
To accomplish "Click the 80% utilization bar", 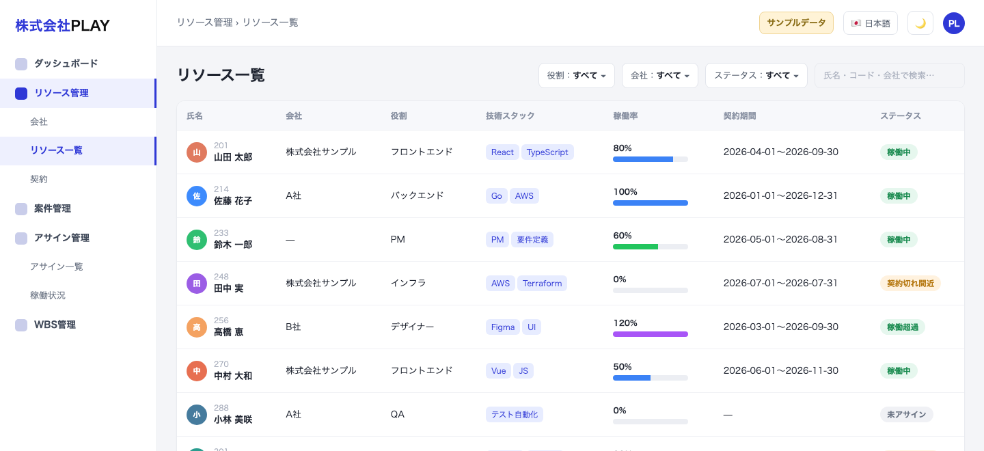I will click(x=651, y=159).
